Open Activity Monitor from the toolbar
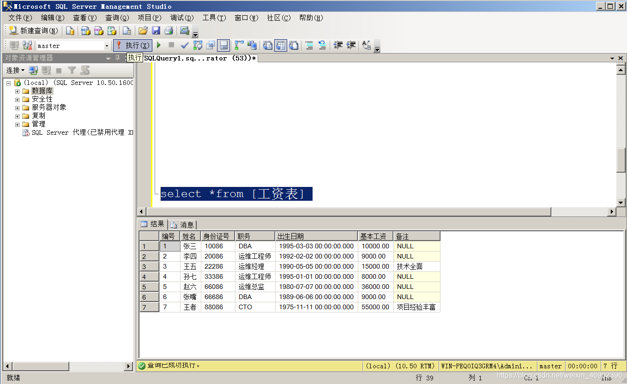The height and width of the screenshot is (384, 627). click(x=184, y=31)
